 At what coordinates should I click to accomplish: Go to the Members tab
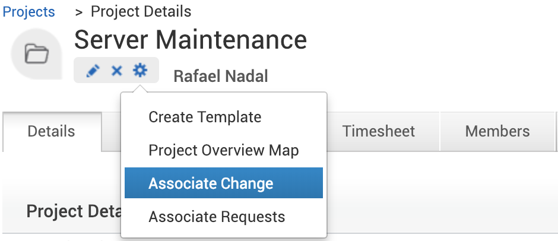(x=497, y=131)
